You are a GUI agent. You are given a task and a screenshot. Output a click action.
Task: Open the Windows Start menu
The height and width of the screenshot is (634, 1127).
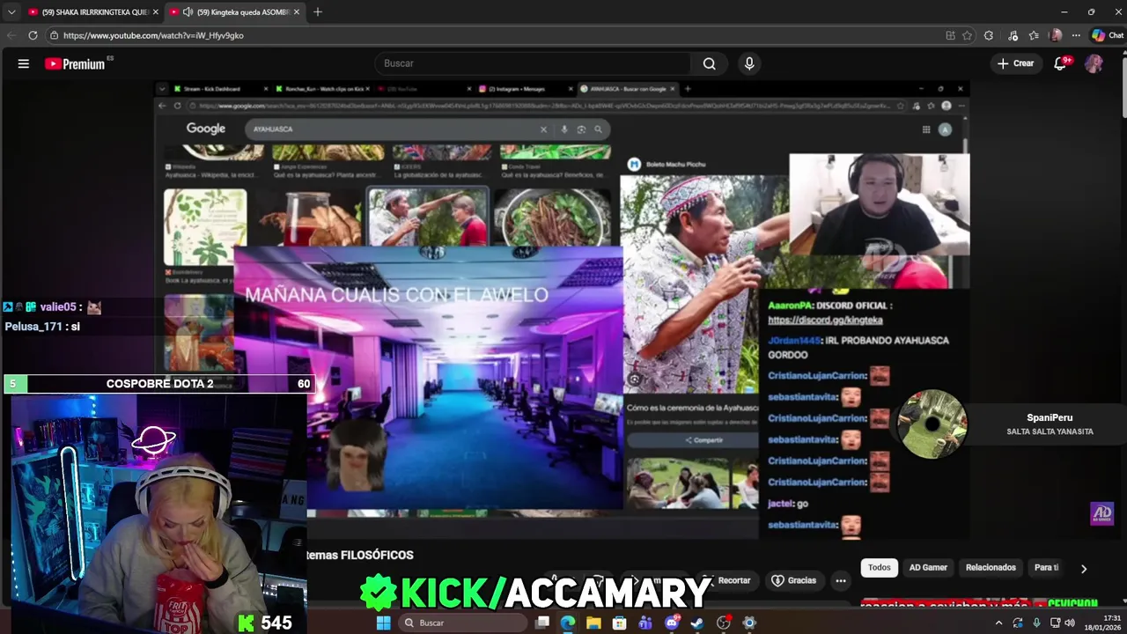pos(384,623)
